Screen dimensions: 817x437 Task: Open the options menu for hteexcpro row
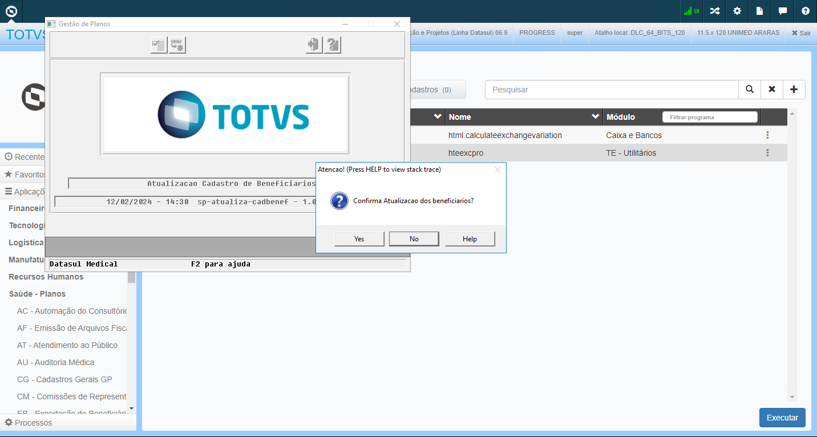point(768,153)
